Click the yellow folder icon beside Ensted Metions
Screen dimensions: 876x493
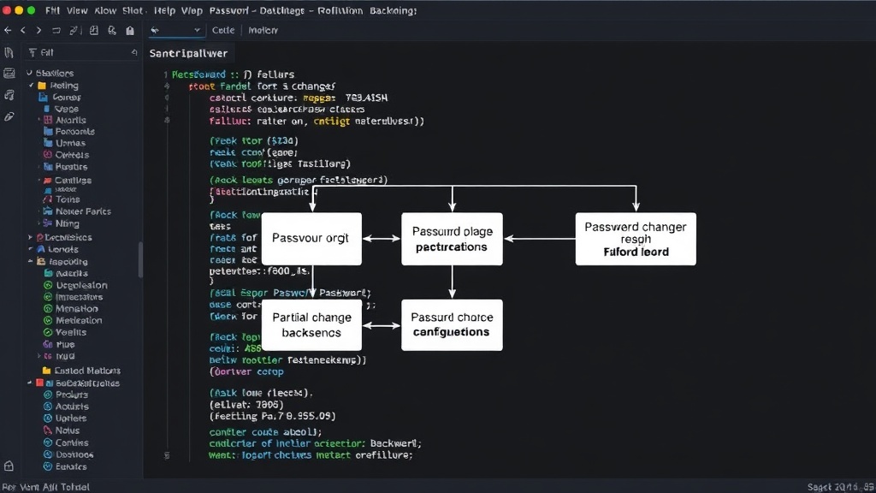click(47, 371)
